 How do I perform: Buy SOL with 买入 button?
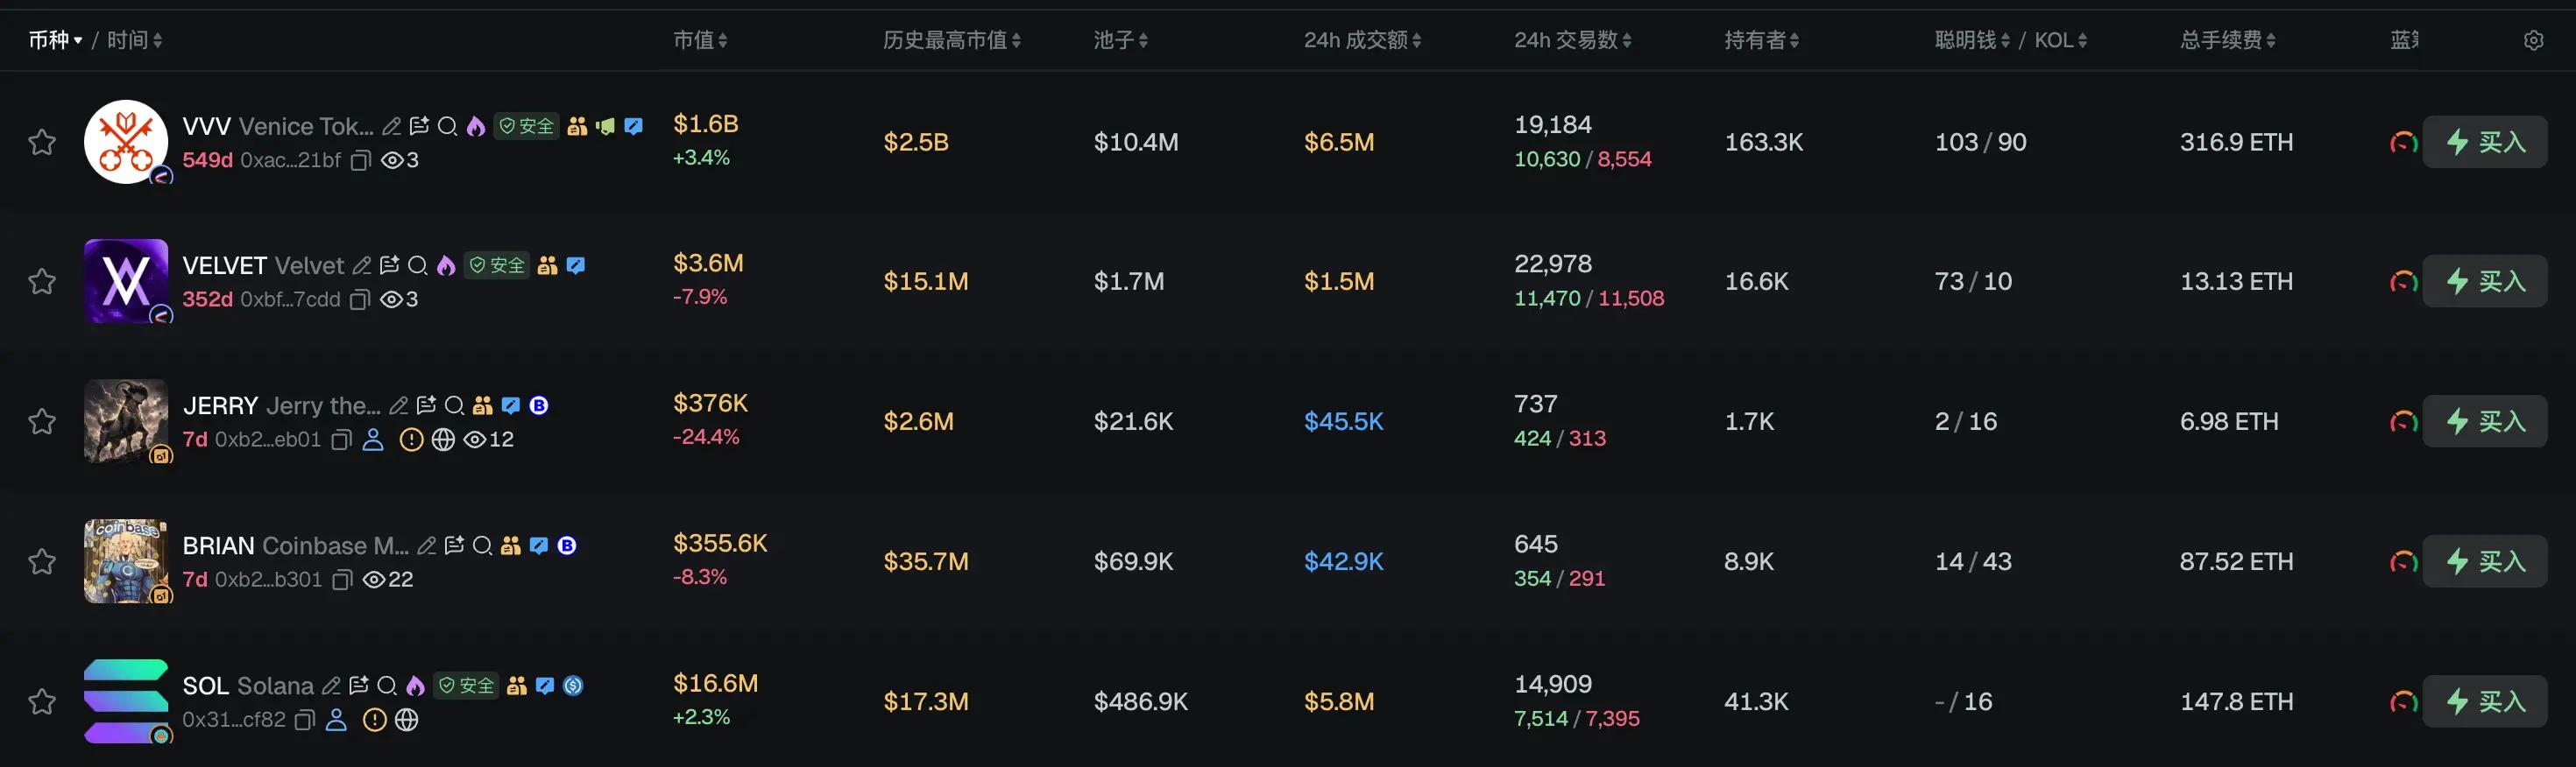pyautogui.click(x=2484, y=701)
